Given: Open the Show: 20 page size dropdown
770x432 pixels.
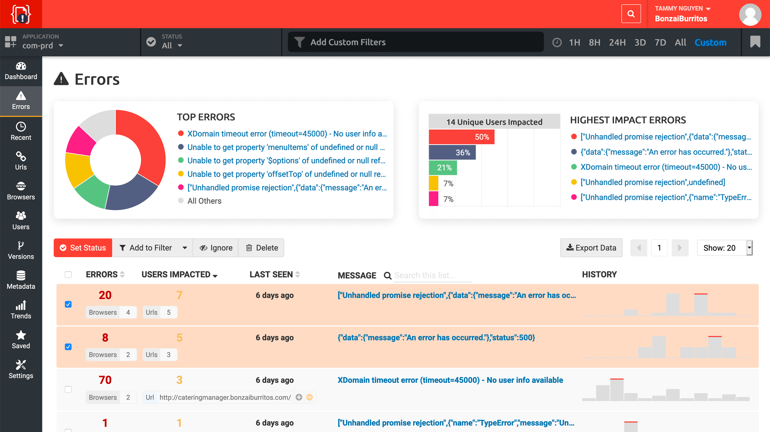Looking at the screenshot, I should (724, 248).
